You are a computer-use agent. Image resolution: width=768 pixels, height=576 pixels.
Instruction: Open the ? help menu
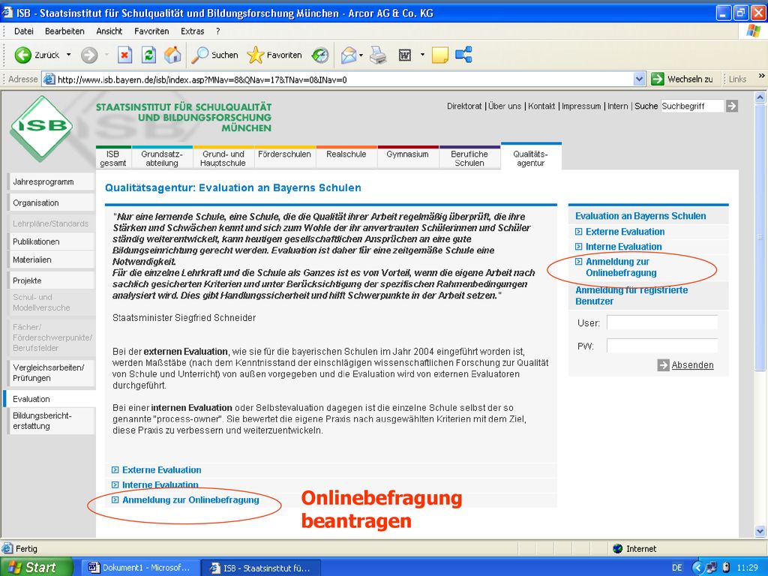pyautogui.click(x=218, y=31)
